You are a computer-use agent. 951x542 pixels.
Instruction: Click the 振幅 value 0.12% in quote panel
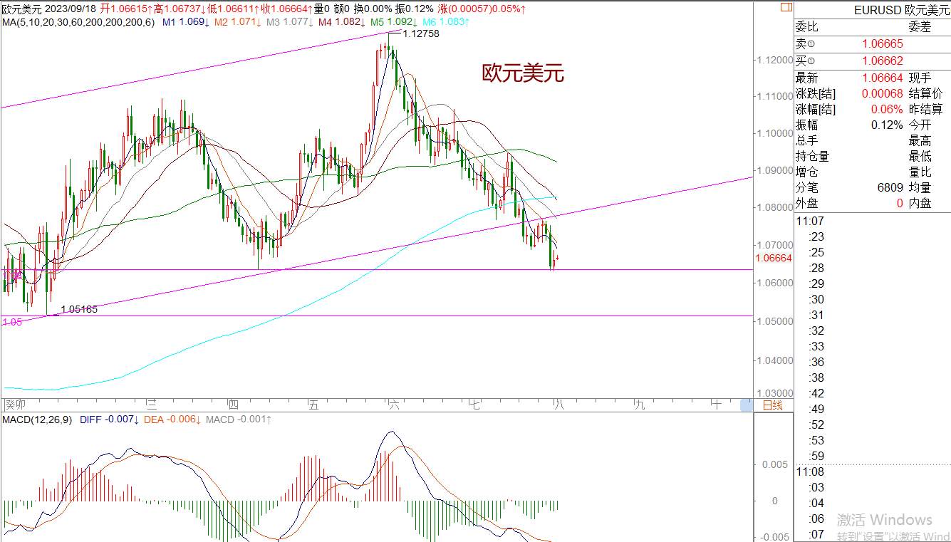coord(888,125)
